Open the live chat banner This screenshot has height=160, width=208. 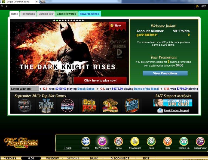pos(173,103)
